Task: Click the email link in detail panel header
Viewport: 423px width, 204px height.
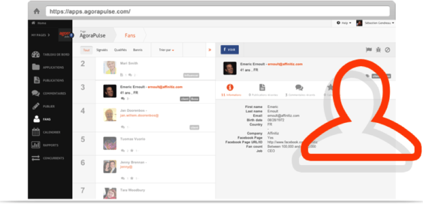Action: click(x=285, y=64)
